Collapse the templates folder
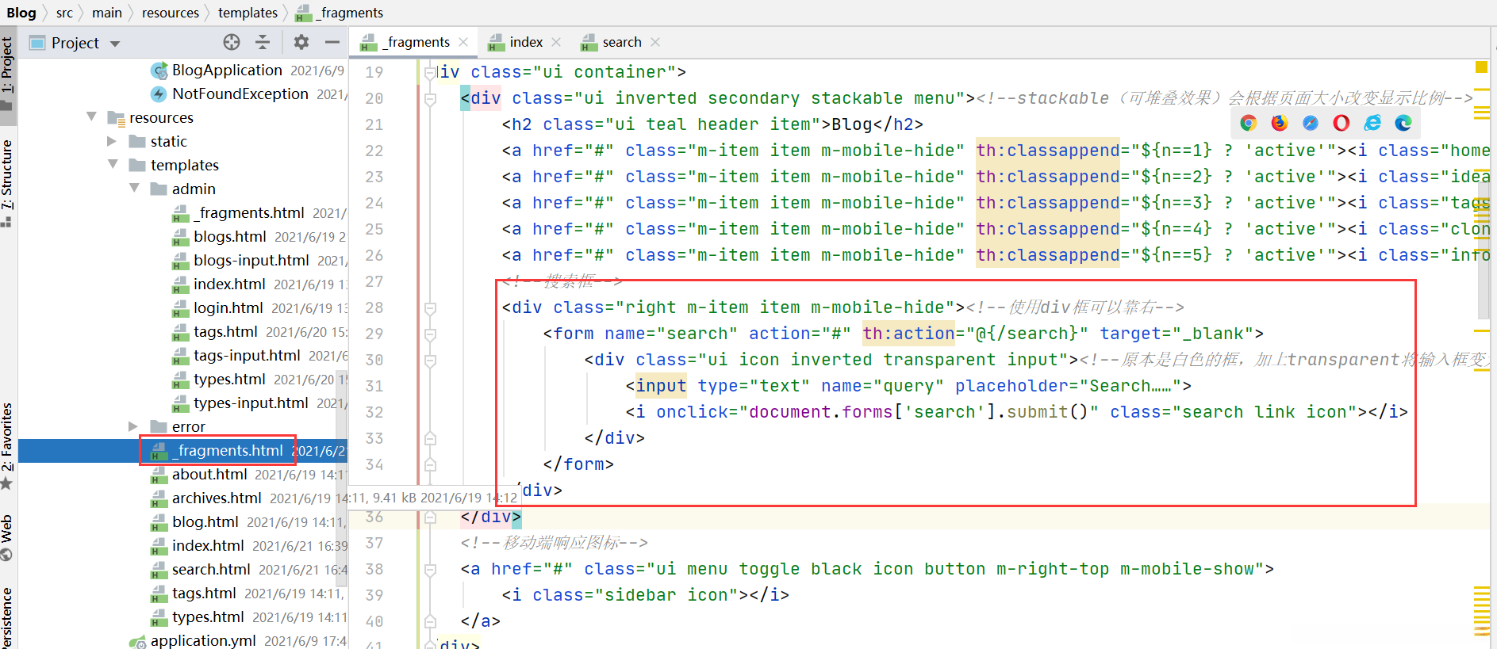Viewport: 1497px width, 649px height. pos(113,164)
